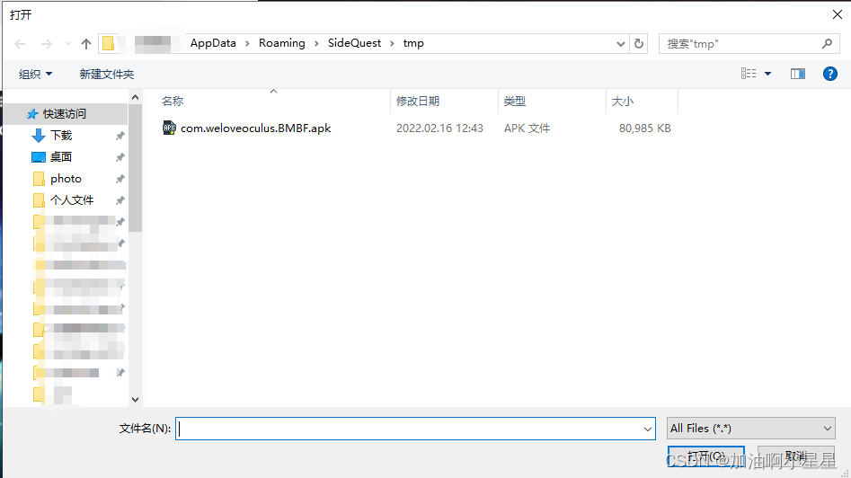
Task: Click the 2022.02.16 12:43 date cell
Action: coord(439,128)
